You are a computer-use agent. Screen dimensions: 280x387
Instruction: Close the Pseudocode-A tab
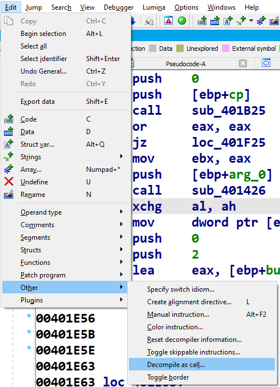click(243, 64)
